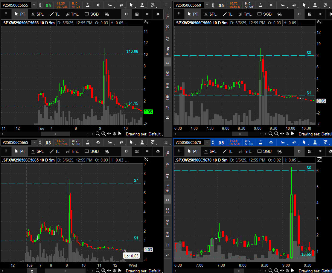
Task: Select the SGB rectangle tool in the C5660 panel
Action: [x=264, y=14]
